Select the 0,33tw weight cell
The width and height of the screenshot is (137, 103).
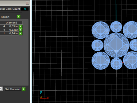[13, 30]
